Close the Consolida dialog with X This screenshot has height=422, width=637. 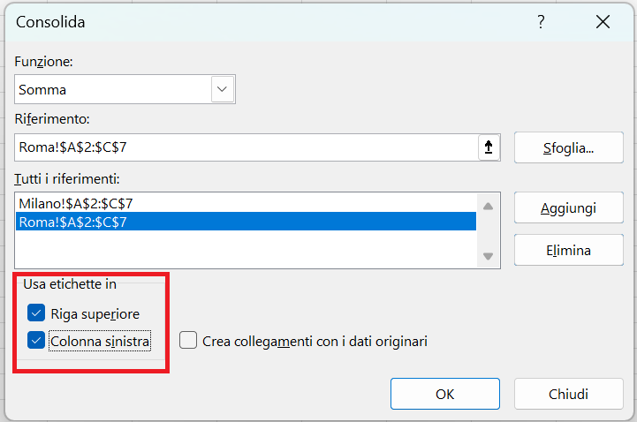pos(603,22)
